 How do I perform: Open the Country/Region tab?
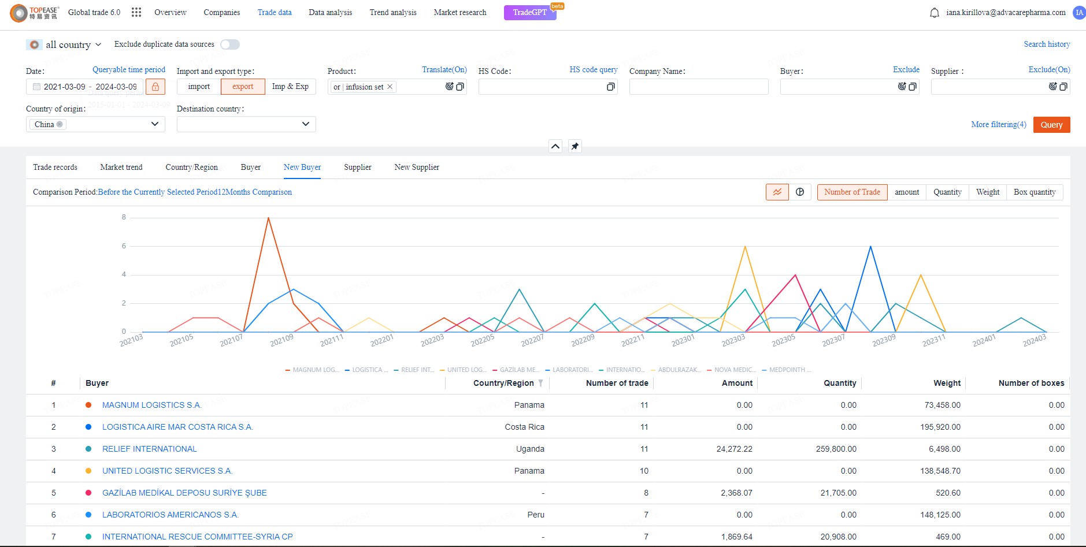point(192,168)
